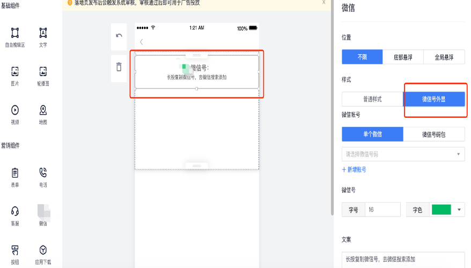Add the 表单 form component
This screenshot has width=471, height=268.
[14, 173]
